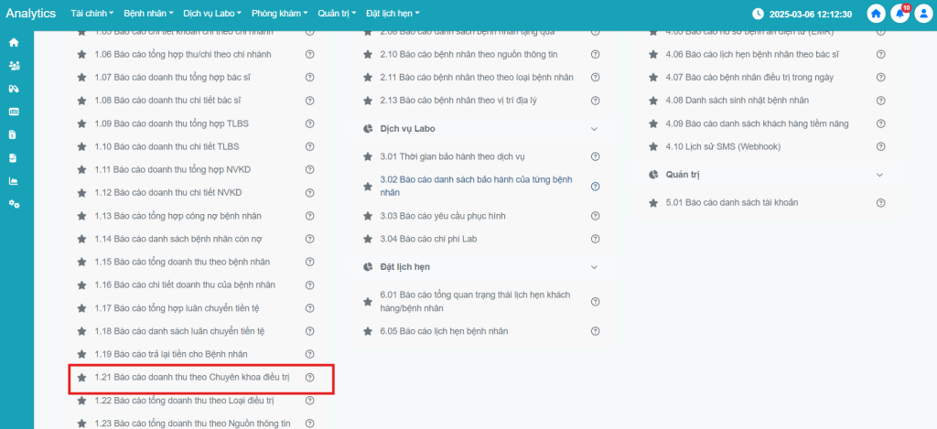Toggle favorite star for 5.01 danh sách tài khoản
The height and width of the screenshot is (429, 937).
[653, 202]
